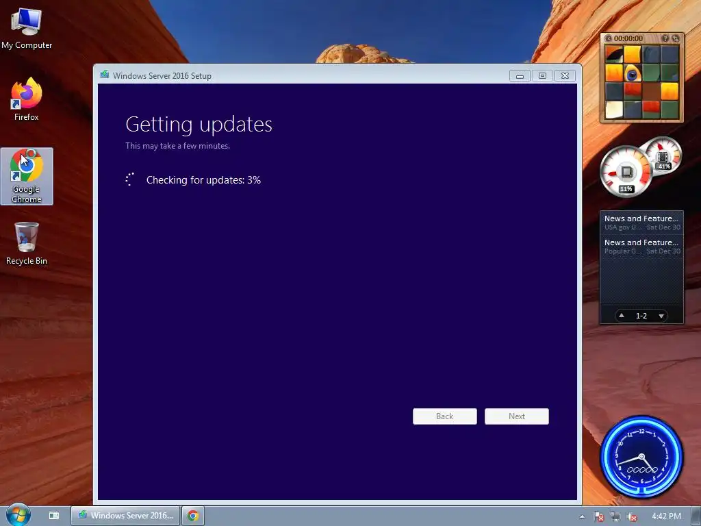The image size is (701, 526).
Task: Select the Google Chrome desktop shortcut
Action: pos(27,176)
